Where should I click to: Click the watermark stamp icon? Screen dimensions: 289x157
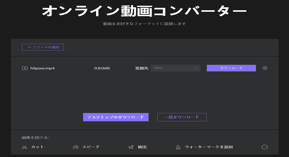[x=178, y=147]
